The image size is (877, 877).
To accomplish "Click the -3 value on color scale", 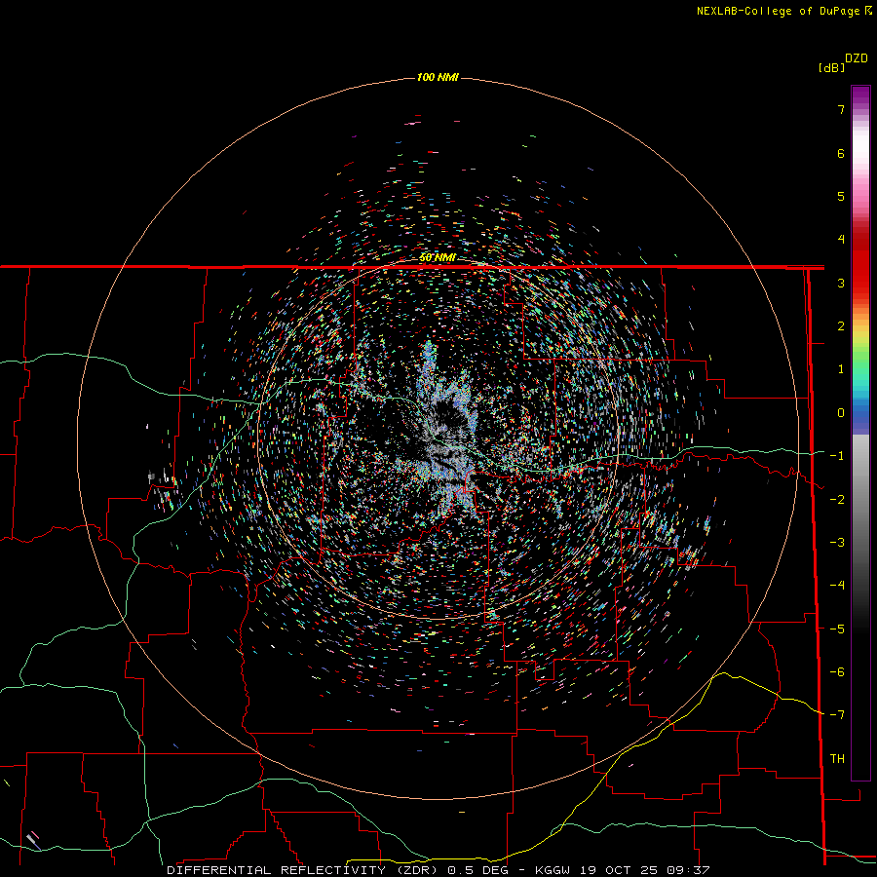I will point(837,543).
